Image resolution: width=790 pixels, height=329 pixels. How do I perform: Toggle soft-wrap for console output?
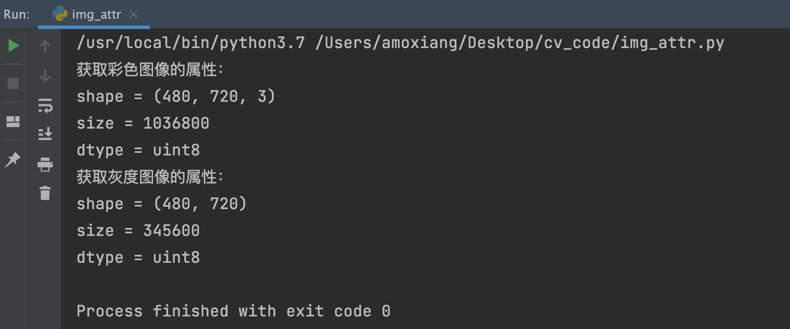pos(45,106)
